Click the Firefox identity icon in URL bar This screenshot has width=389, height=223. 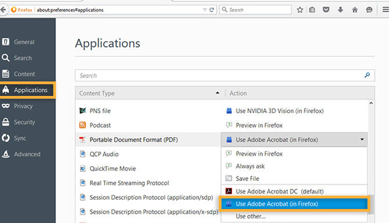click(14, 10)
